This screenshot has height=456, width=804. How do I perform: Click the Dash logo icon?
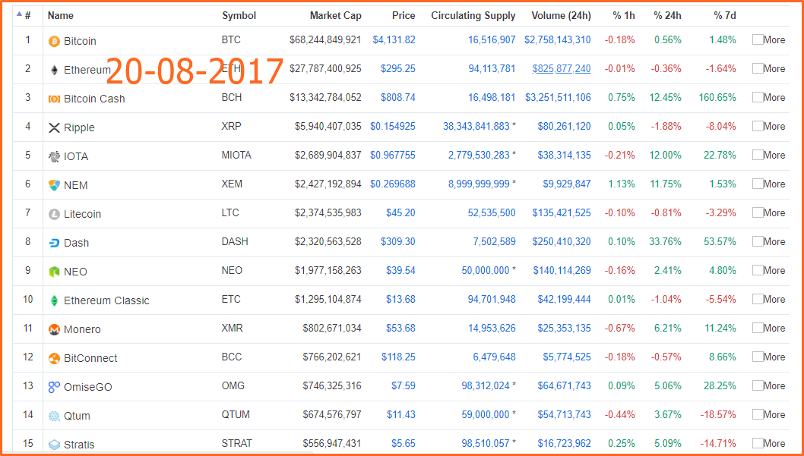point(54,243)
